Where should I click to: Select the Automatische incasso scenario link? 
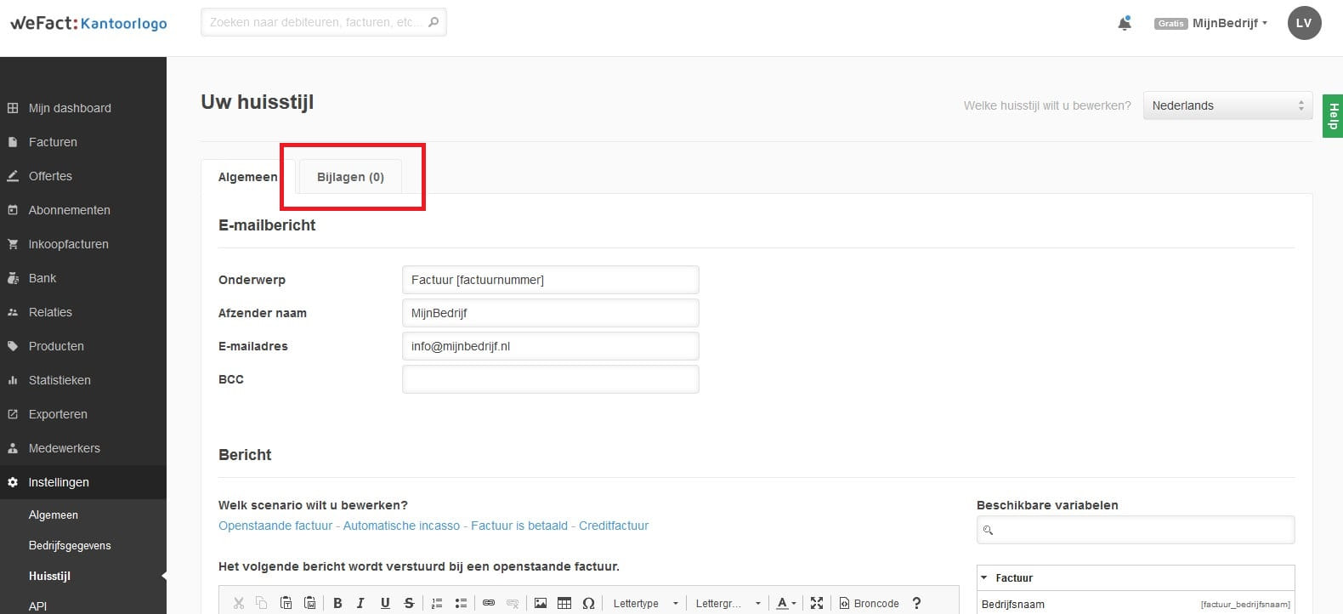click(x=401, y=526)
